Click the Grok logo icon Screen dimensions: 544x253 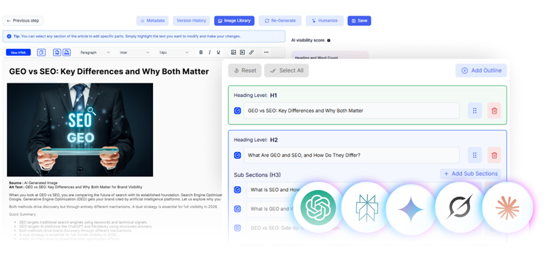click(460, 208)
